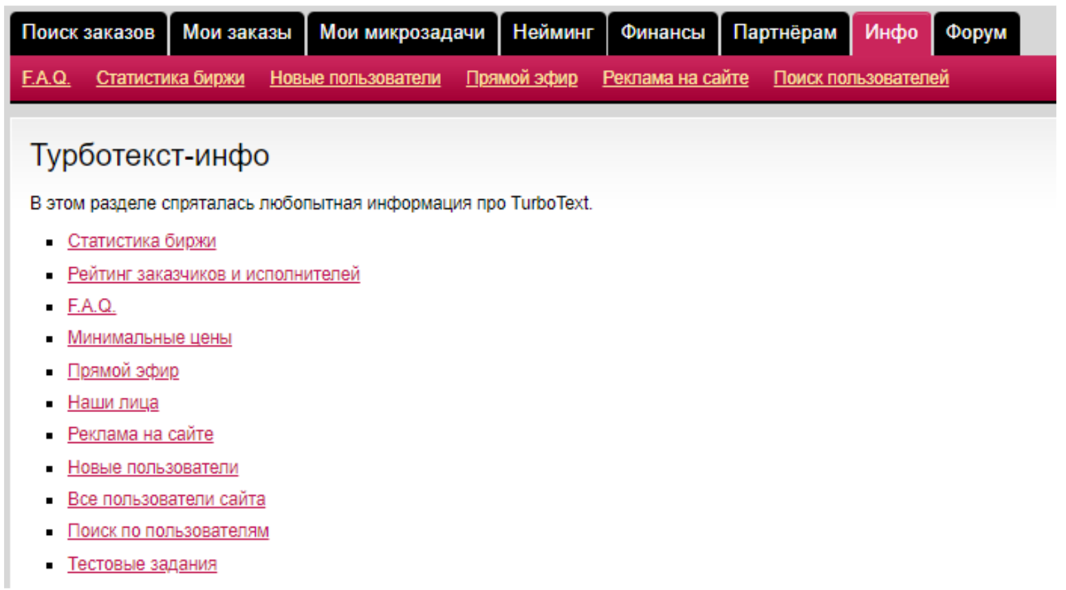The height and width of the screenshot is (590, 1066).
Task: Click the intro sentence mentioning TurboText
Action: pyautogui.click(x=311, y=203)
